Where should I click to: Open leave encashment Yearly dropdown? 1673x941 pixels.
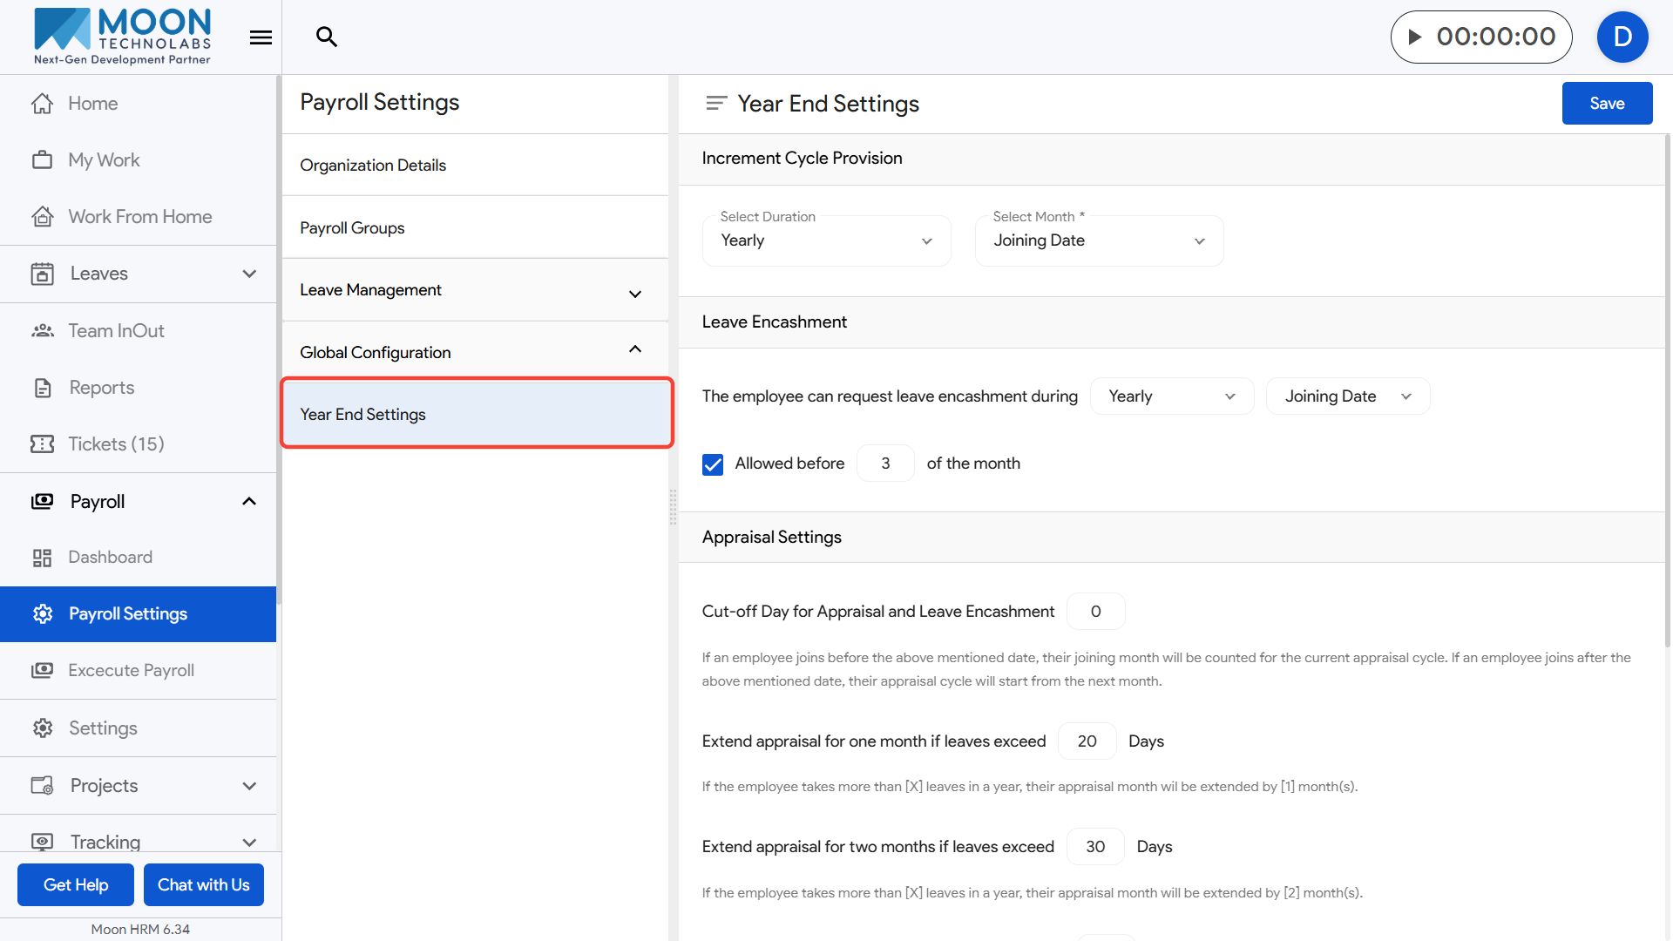1170,396
